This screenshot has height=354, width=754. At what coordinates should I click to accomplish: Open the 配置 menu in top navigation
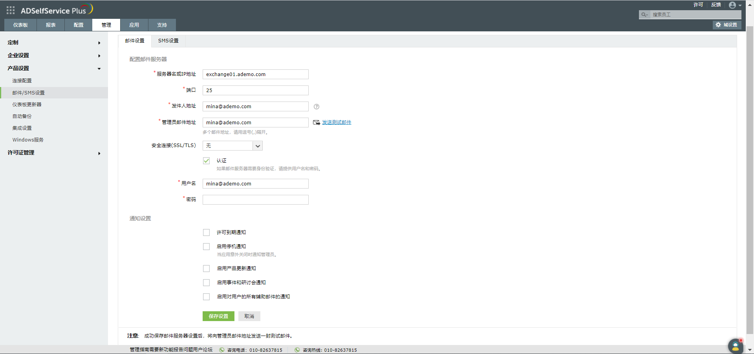(x=78, y=25)
